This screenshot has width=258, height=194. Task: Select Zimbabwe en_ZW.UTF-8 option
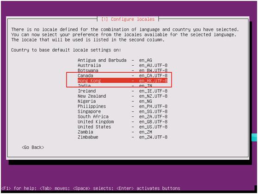[123, 137]
